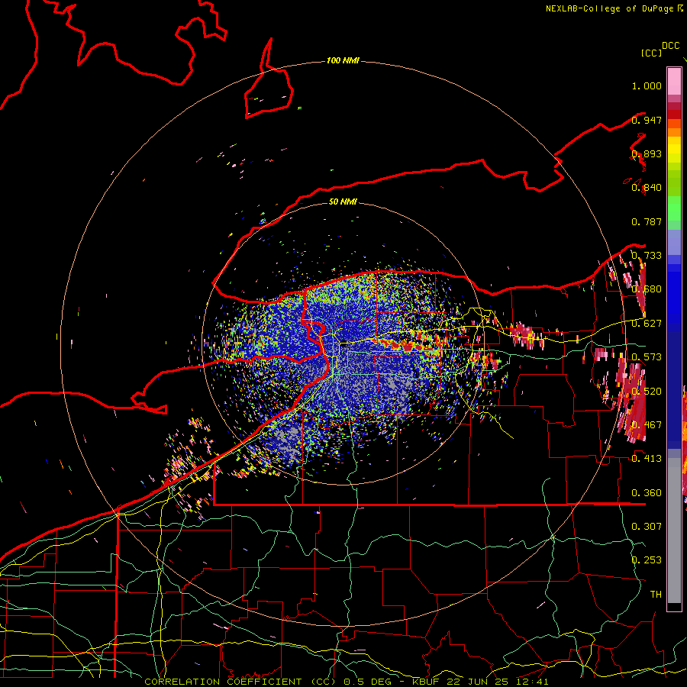Click the 12:41 timestamp in the caption
Image resolution: width=687 pixels, height=687 pixels.
pyautogui.click(x=532, y=682)
